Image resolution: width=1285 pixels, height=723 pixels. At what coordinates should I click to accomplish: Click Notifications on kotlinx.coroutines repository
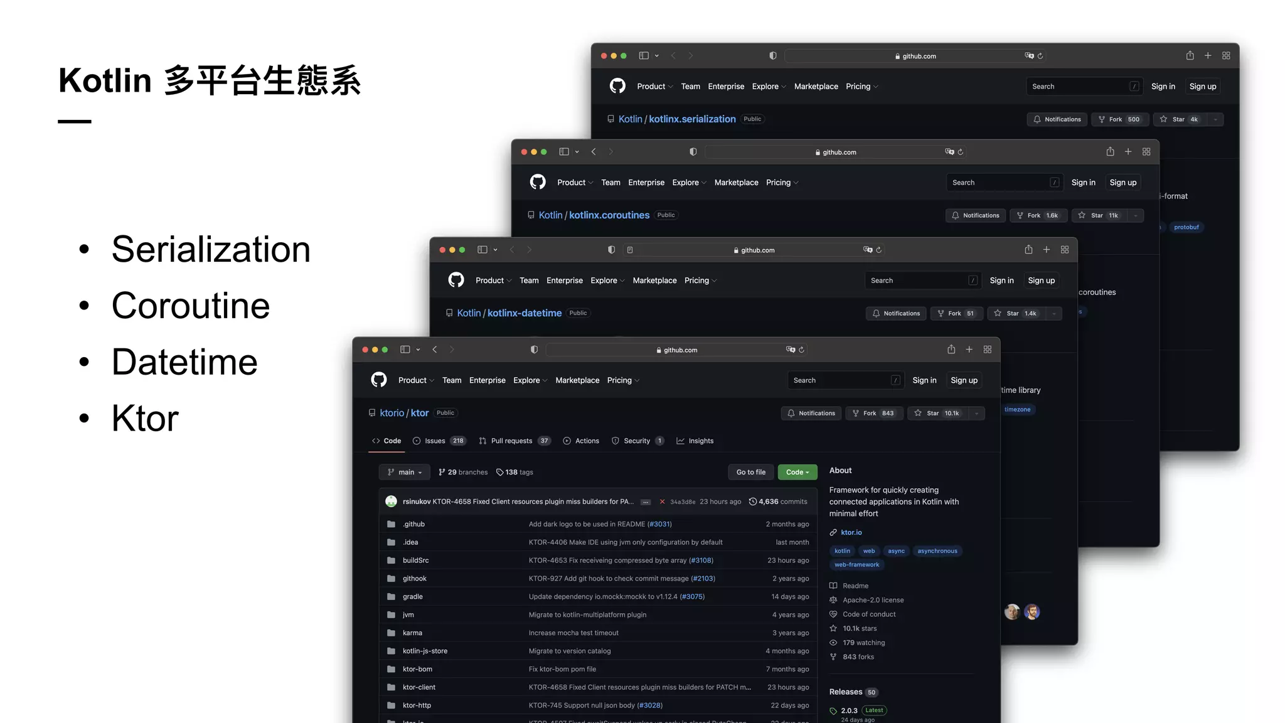tap(976, 215)
